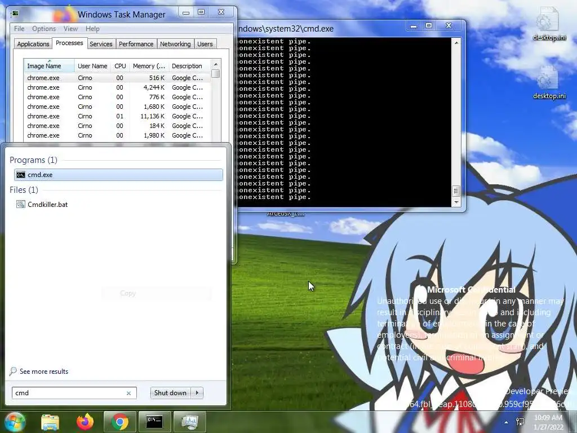Select the Processes tab

[x=69, y=43]
